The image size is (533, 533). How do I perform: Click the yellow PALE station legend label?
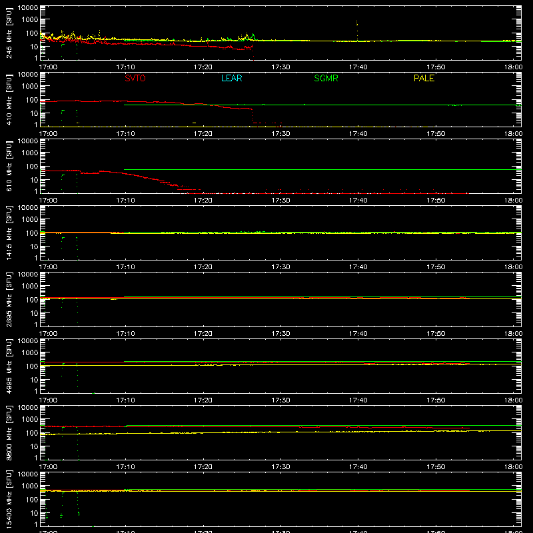[424, 78]
